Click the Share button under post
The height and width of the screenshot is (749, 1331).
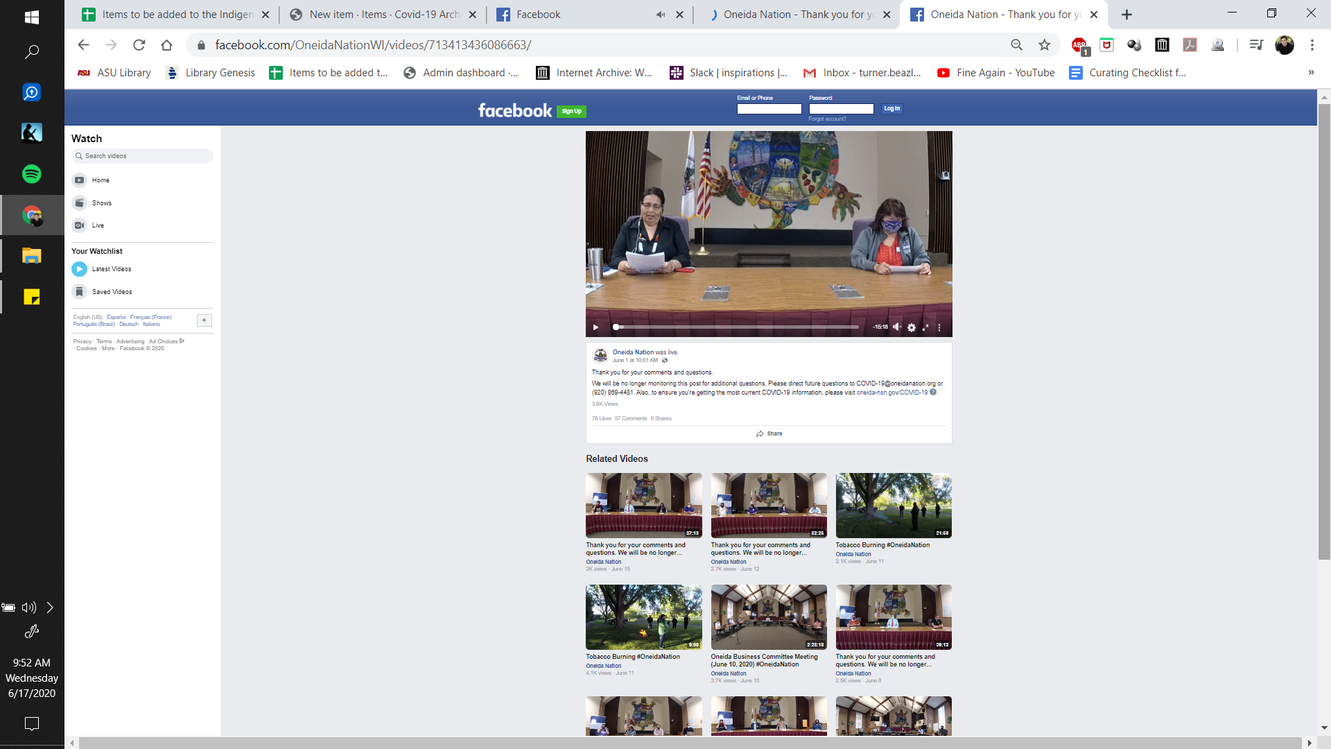pyautogui.click(x=769, y=433)
